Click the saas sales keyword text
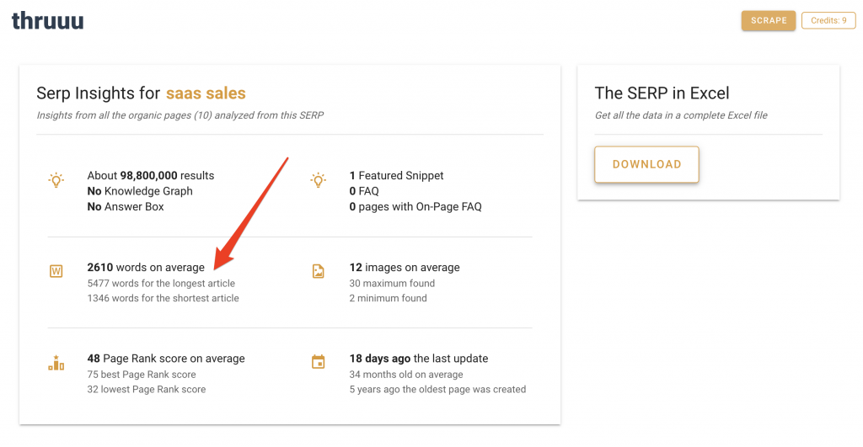The image size is (863, 447). click(x=206, y=93)
